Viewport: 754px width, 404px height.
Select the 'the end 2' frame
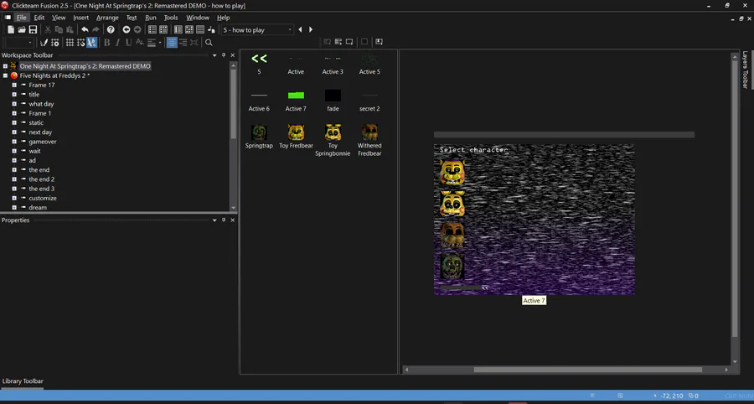coord(41,179)
